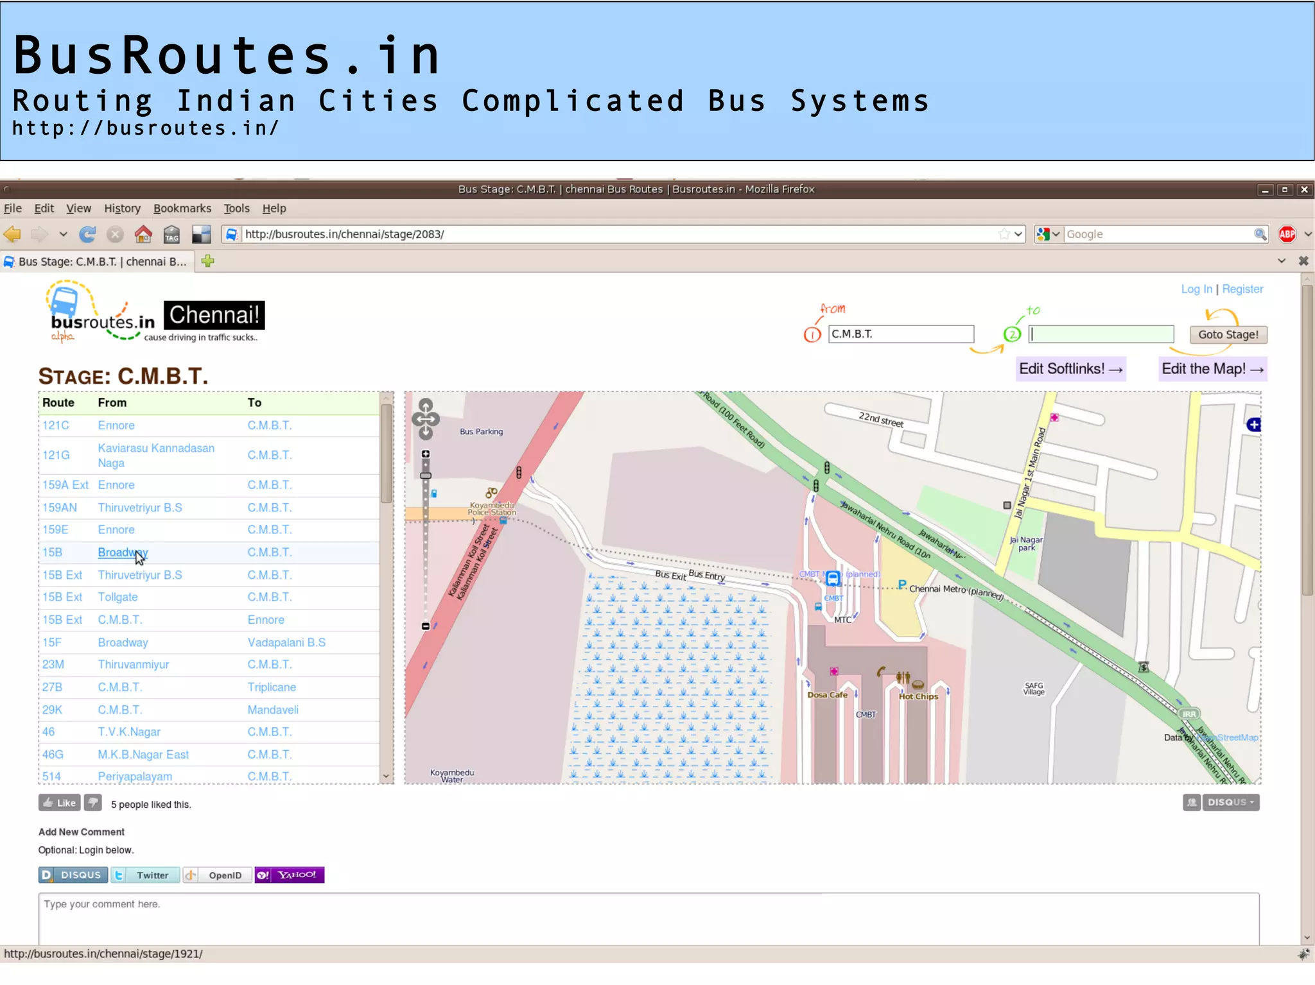Click the checkered toolbar icon beside TAG
1315x985 pixels.
click(201, 234)
